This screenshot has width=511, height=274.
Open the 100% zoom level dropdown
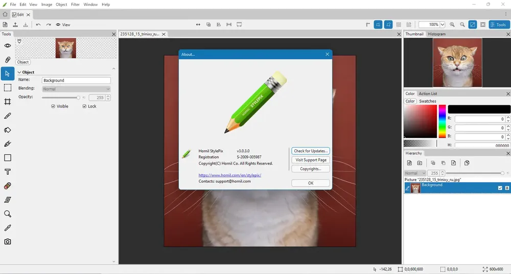442,24
